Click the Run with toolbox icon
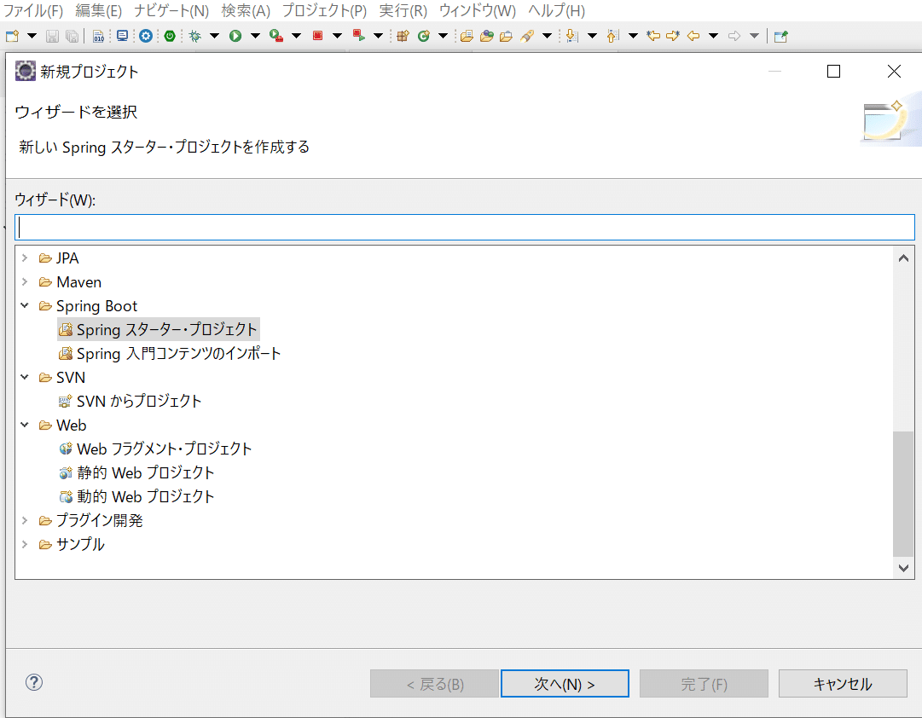 [x=276, y=36]
